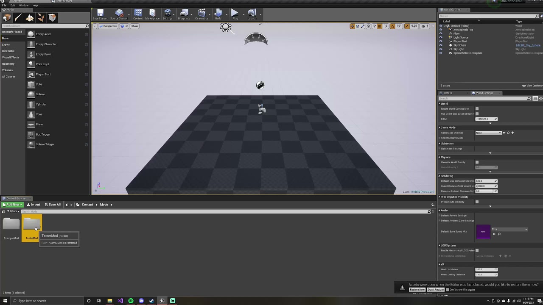Switch to Paint mode in Modes panel
This screenshot has height=305, width=543.
(18, 18)
